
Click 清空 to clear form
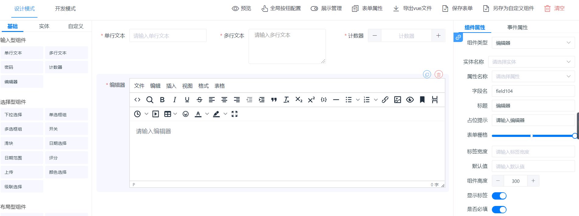tap(555, 9)
